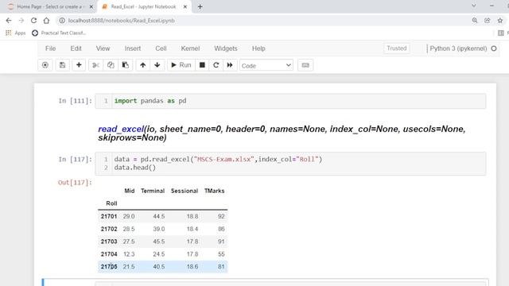Screen dimensions: 509x286
Task: Move selected cell up with the arrow
Action: point(143,65)
